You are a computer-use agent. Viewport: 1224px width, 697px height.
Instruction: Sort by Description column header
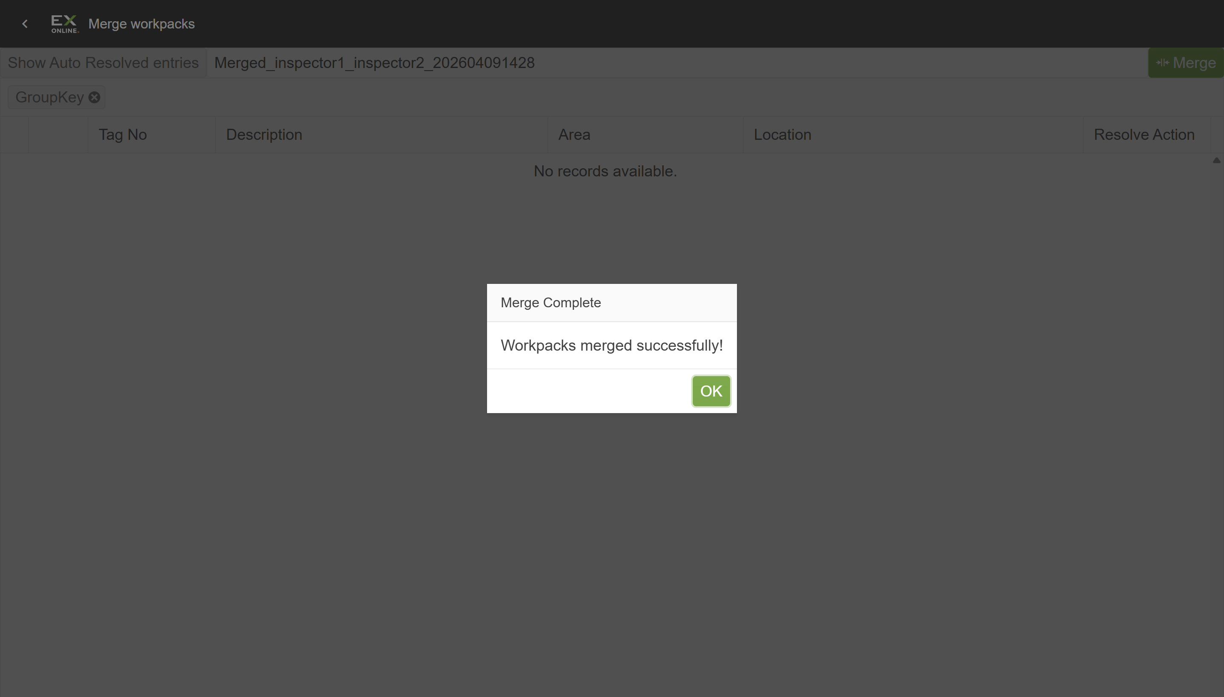click(x=382, y=135)
